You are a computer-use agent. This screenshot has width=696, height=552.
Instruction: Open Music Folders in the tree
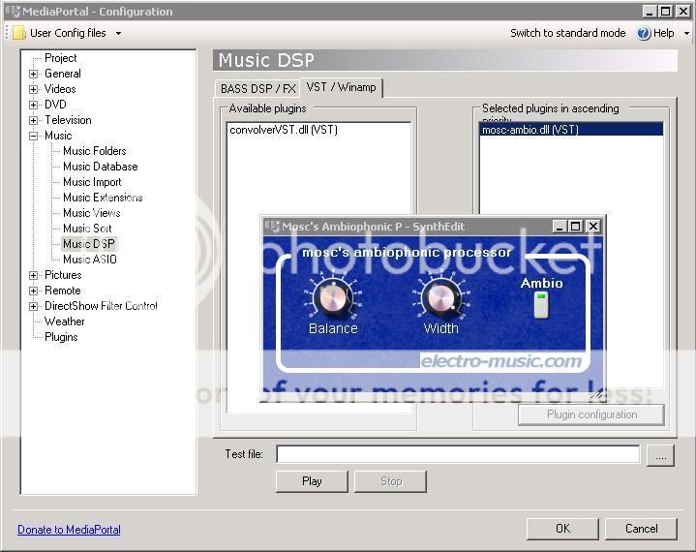[95, 151]
